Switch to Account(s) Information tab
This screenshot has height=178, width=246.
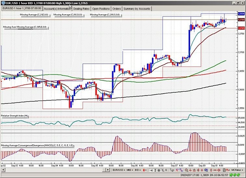click(x=57, y=9)
